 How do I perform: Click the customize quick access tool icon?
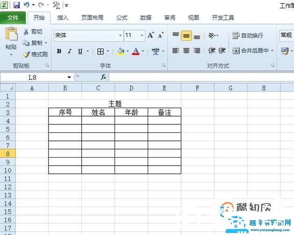point(56,5)
